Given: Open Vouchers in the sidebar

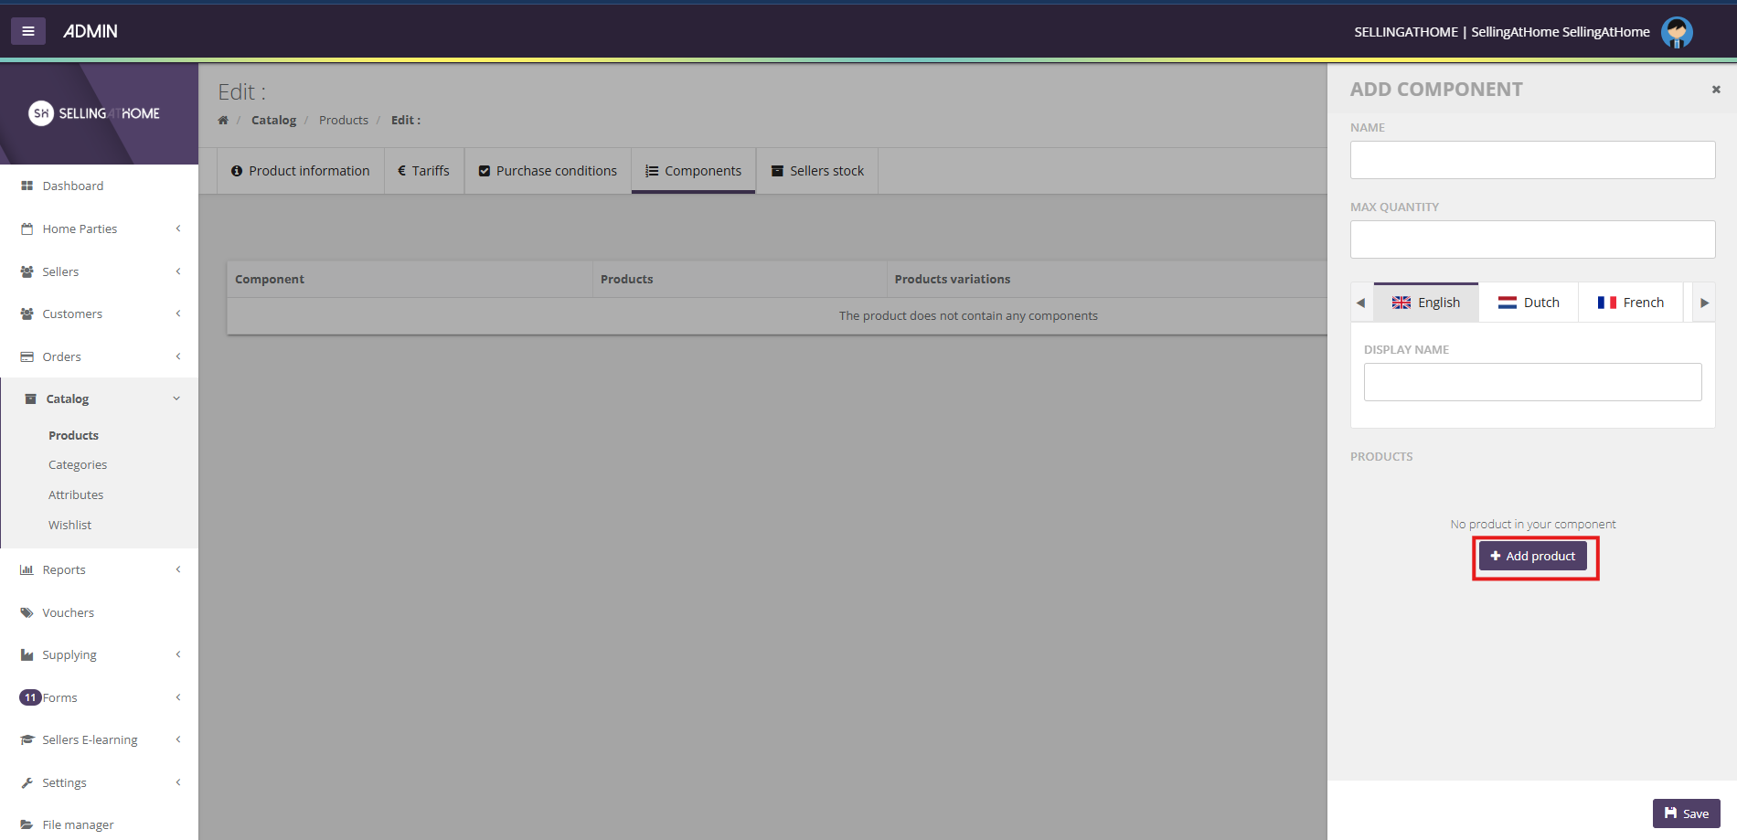Looking at the screenshot, I should click(x=68, y=612).
